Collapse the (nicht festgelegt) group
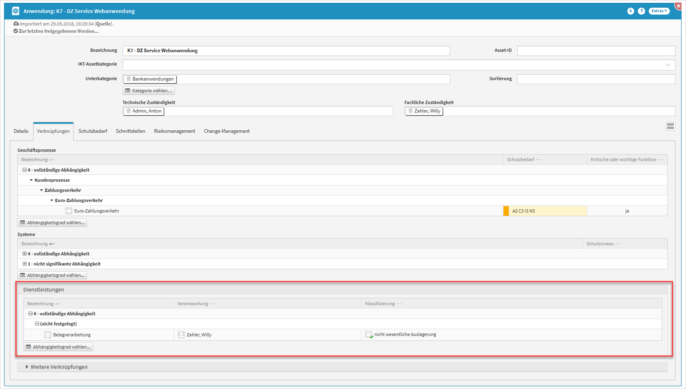Screen dimensions: 686x389 (x=37, y=324)
